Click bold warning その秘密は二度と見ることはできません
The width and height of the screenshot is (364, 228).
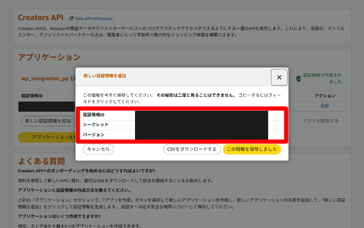(196, 95)
